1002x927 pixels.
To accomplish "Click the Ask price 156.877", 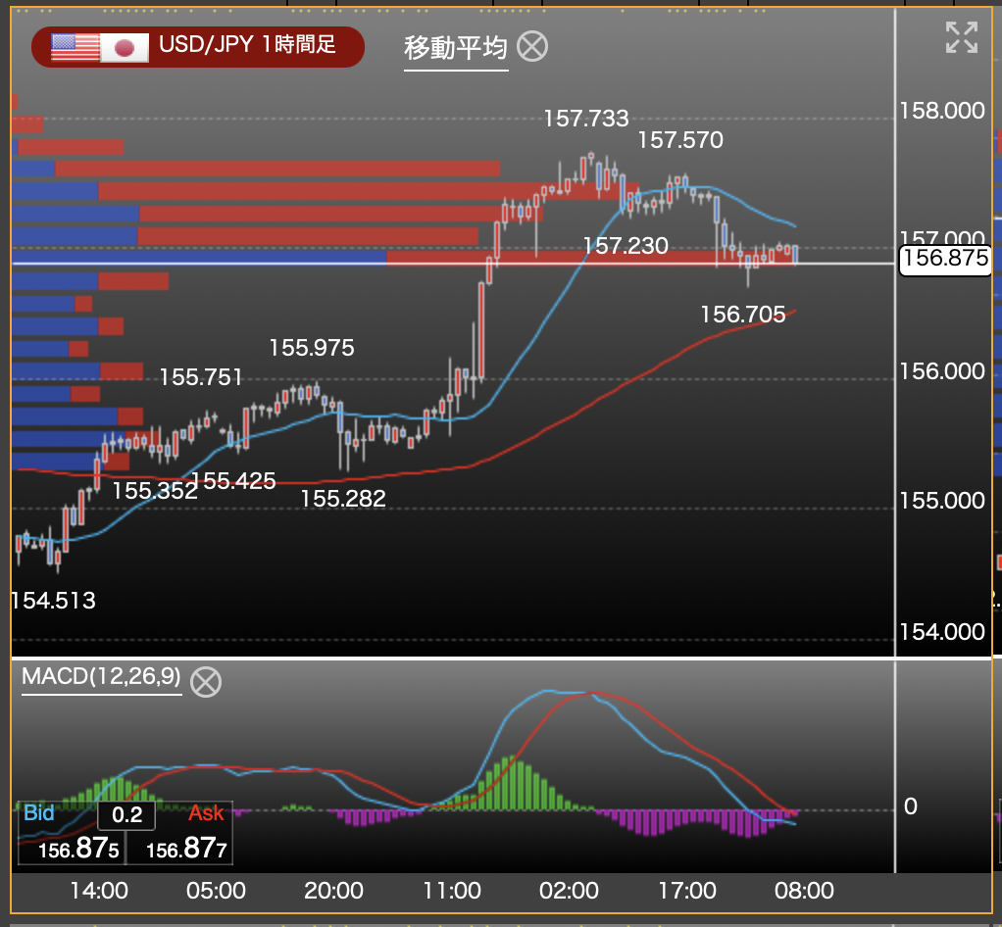I will point(186,850).
